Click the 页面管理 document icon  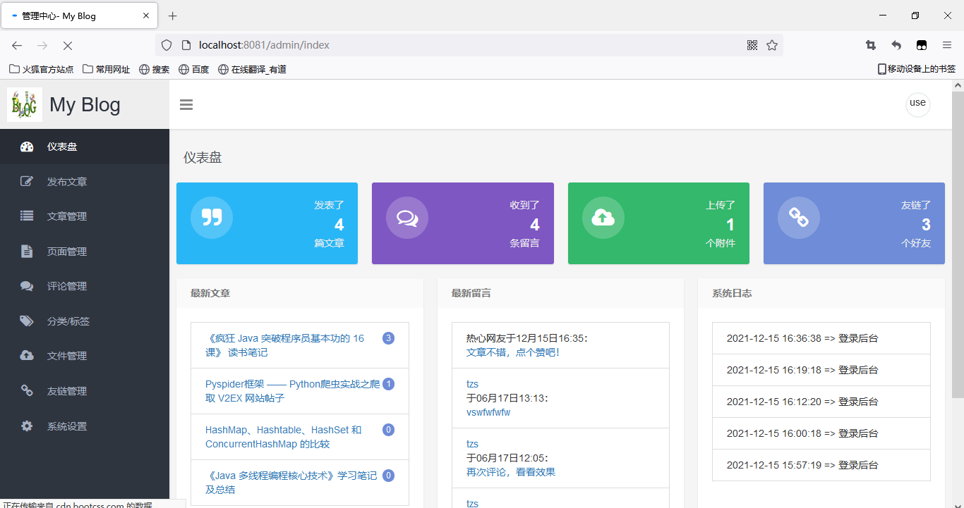(x=27, y=252)
